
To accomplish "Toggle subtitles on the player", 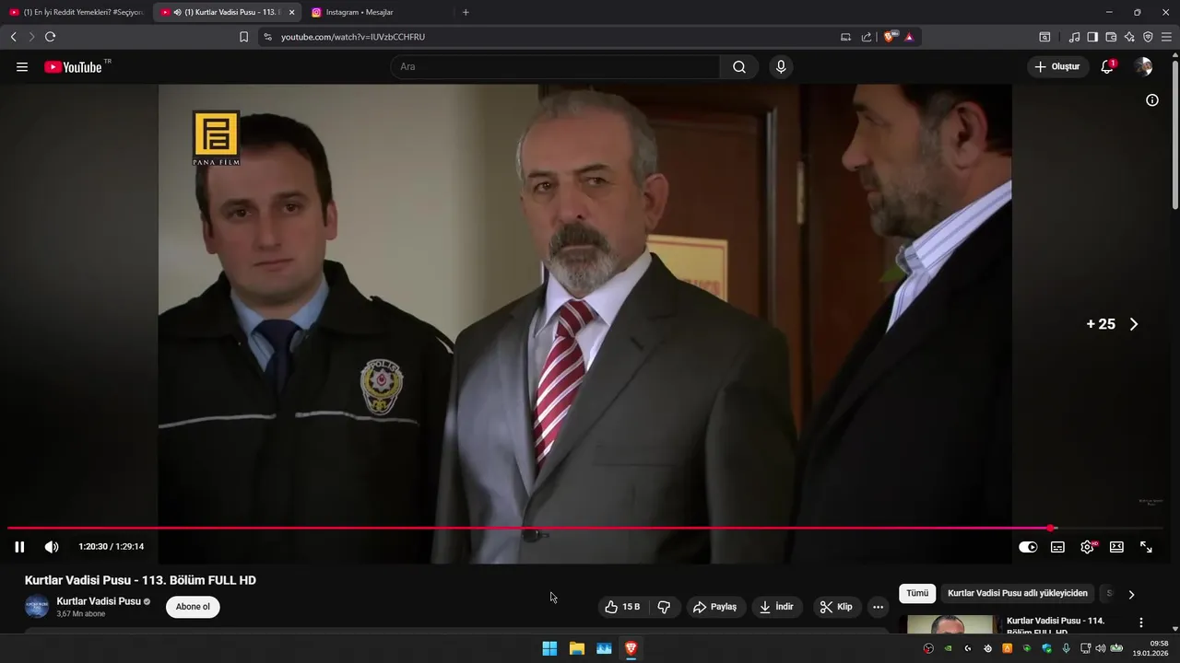I will (1057, 547).
